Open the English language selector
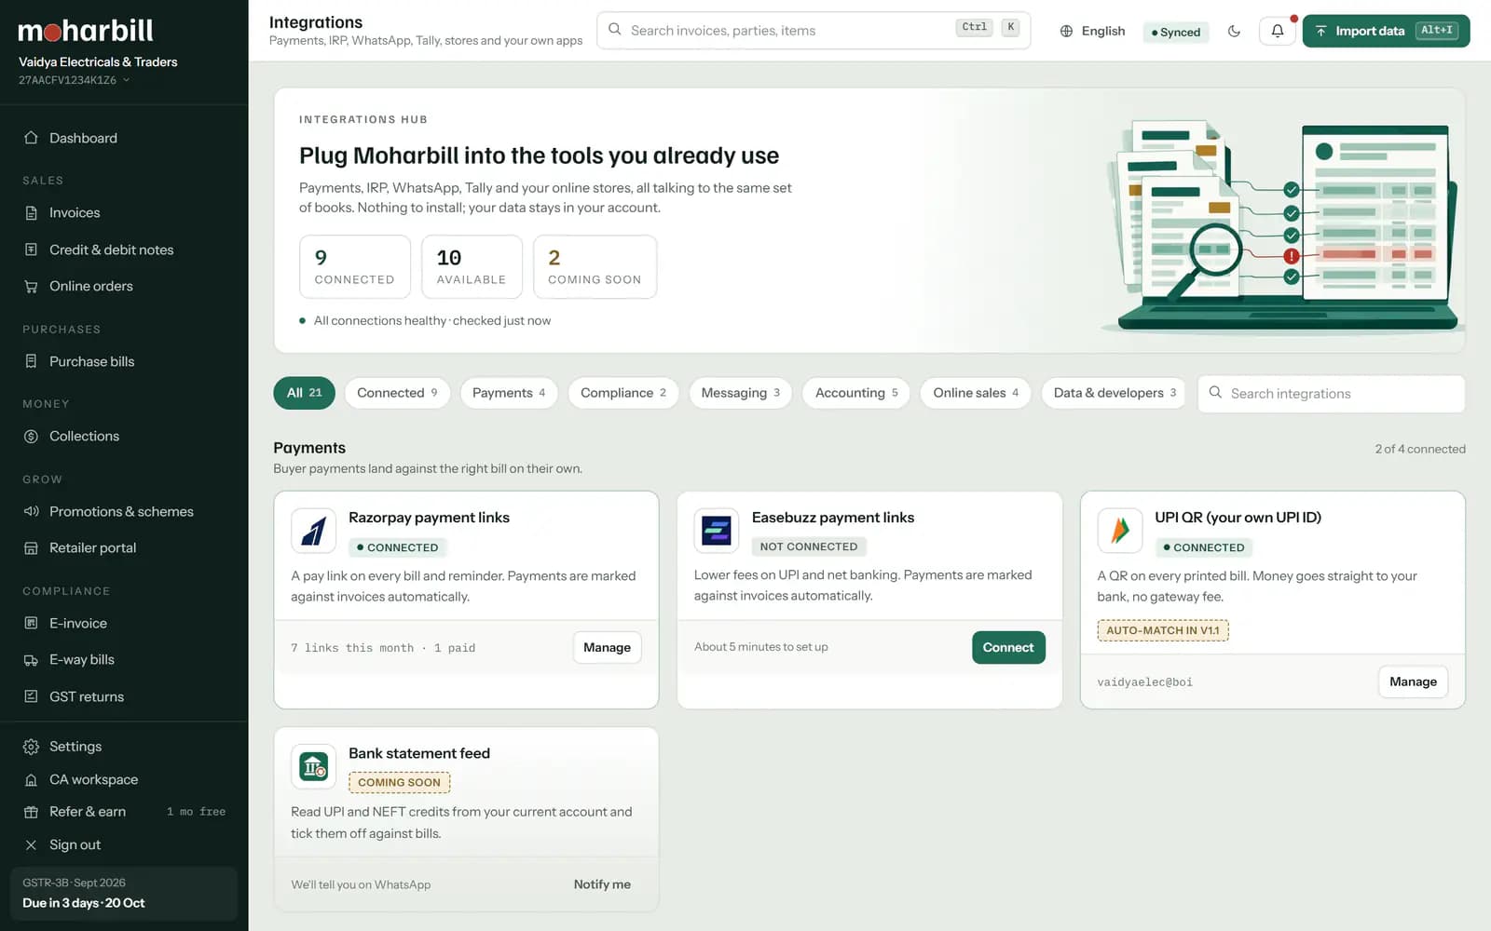1491x931 pixels. point(1092,31)
